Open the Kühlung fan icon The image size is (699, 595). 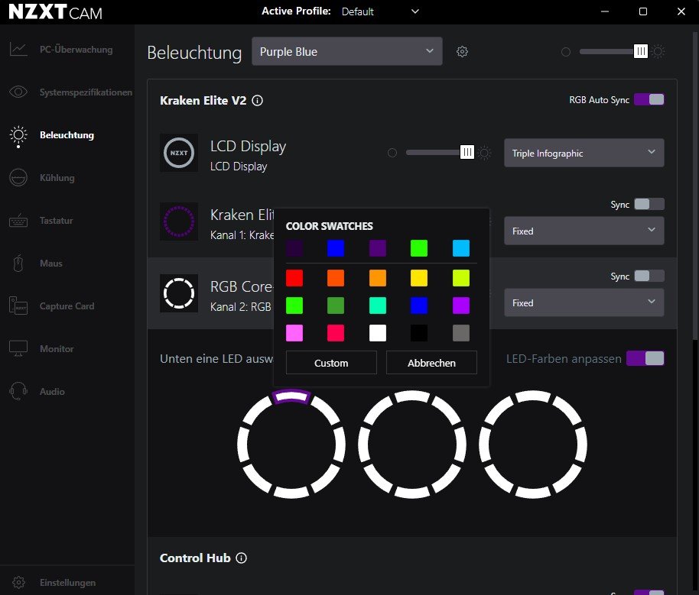(x=18, y=178)
